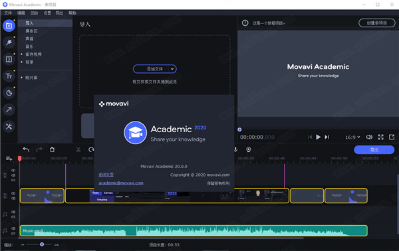Mute the empty upper audio track
Screen dimensions: 399x251
click(x=13, y=212)
